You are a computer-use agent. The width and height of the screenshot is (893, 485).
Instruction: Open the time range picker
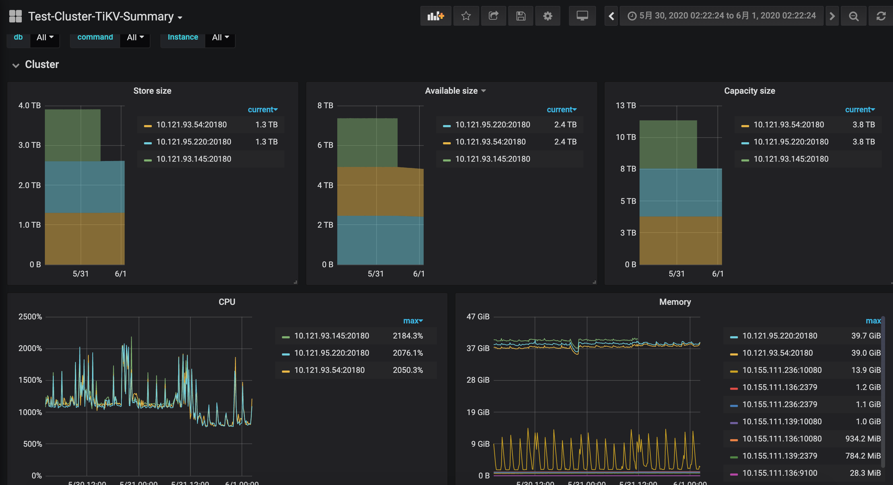pos(721,16)
